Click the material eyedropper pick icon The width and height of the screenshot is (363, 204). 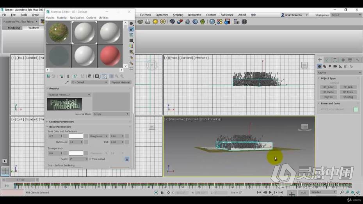click(67, 82)
